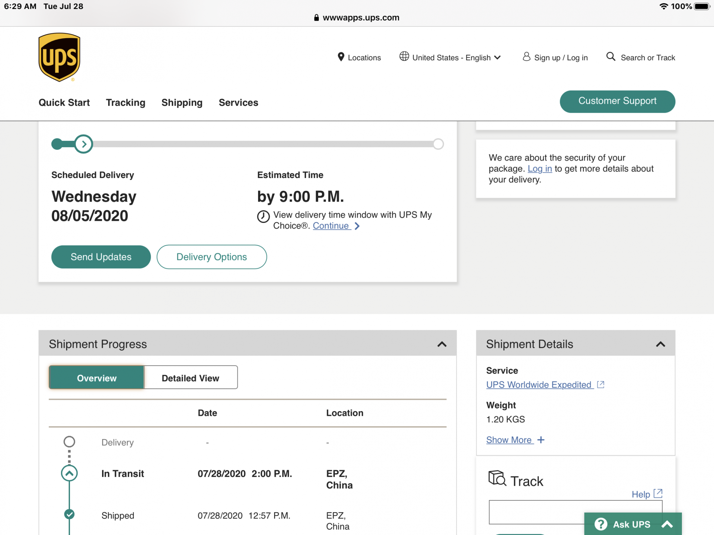Open the Help link near Track
The image size is (714, 535).
click(x=641, y=494)
